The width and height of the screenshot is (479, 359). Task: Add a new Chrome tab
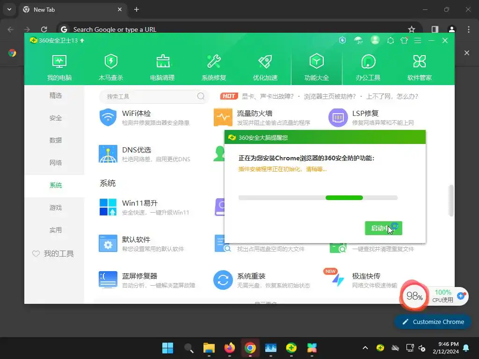tap(137, 9)
